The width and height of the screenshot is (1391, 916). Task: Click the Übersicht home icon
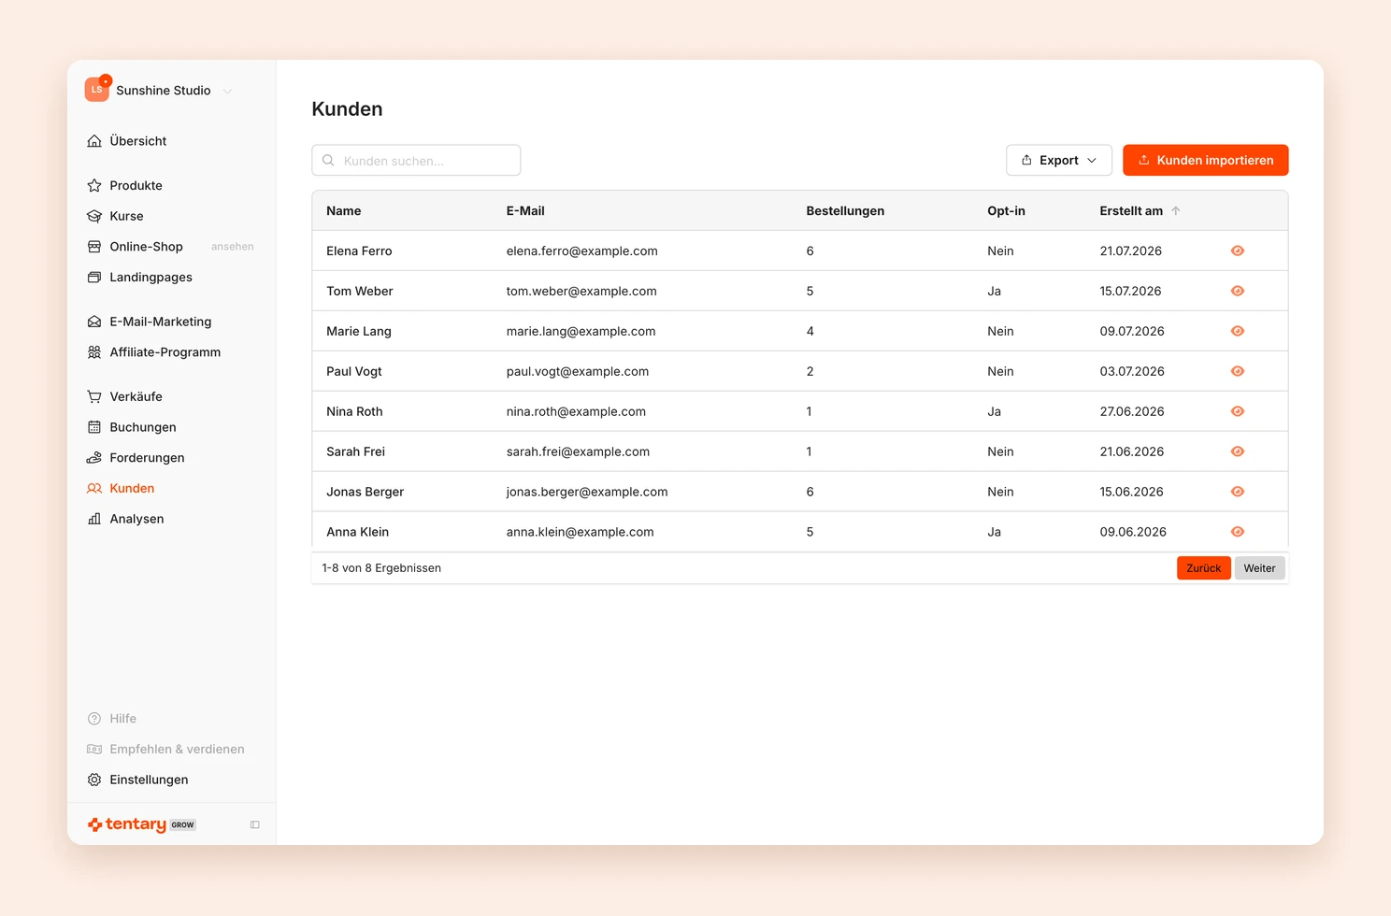[x=94, y=141]
